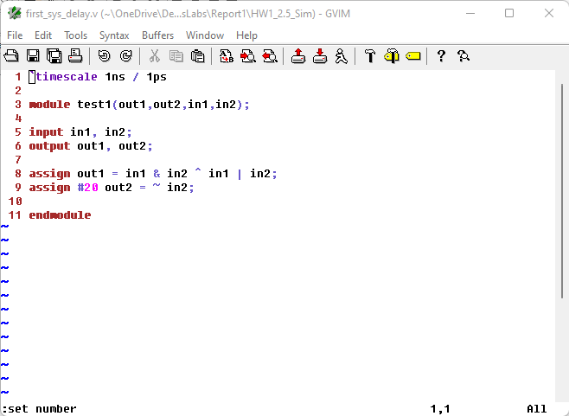Open Help with the question mark icon
The width and height of the screenshot is (569, 416).
(x=441, y=56)
